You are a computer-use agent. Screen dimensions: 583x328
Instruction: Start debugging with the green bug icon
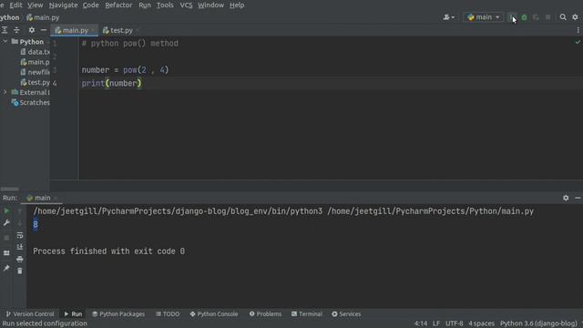525,17
